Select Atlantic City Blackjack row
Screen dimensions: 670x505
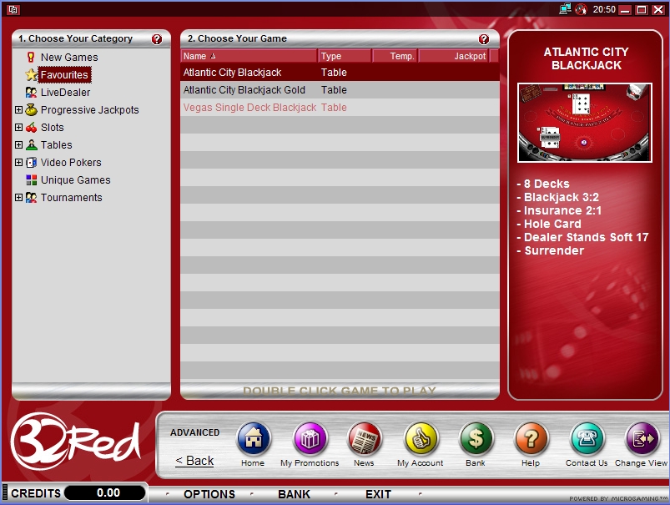[x=340, y=73]
